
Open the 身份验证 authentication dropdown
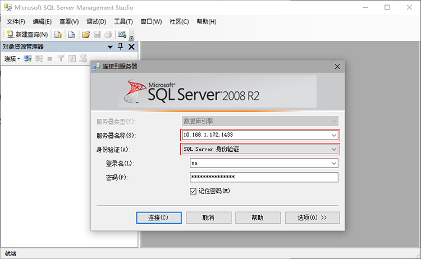click(x=334, y=149)
